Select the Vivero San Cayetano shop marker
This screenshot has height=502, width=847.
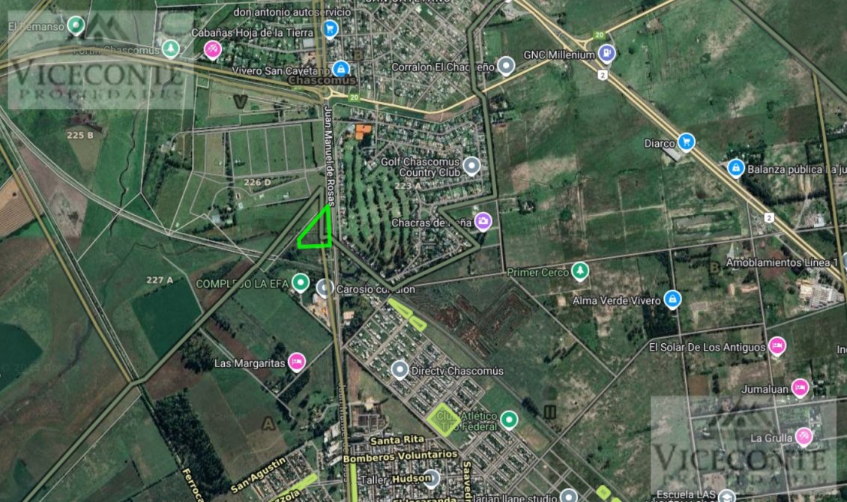click(x=341, y=69)
